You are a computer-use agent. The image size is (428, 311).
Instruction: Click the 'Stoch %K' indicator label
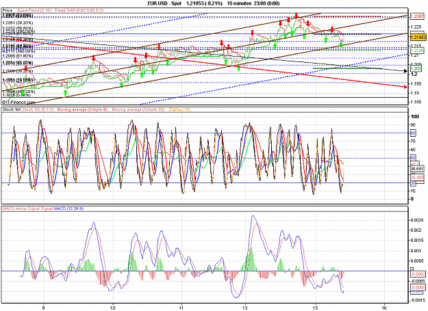pyautogui.click(x=12, y=109)
